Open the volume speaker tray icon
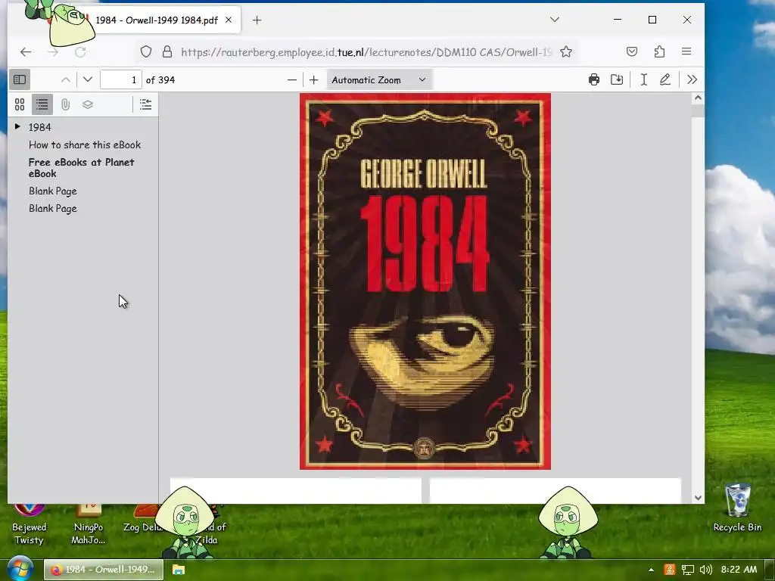The image size is (775, 581). point(706,570)
